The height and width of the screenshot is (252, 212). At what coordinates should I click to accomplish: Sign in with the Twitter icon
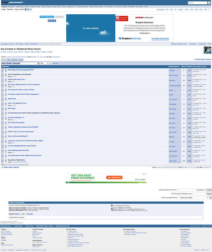pos(28,10)
